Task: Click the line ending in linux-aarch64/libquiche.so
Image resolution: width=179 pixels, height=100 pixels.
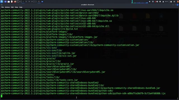Action: tap(57, 10)
